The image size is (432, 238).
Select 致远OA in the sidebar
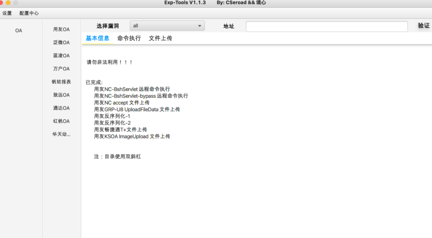61,95
